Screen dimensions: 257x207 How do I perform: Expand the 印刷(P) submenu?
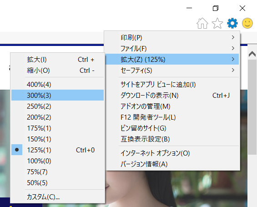172,37
